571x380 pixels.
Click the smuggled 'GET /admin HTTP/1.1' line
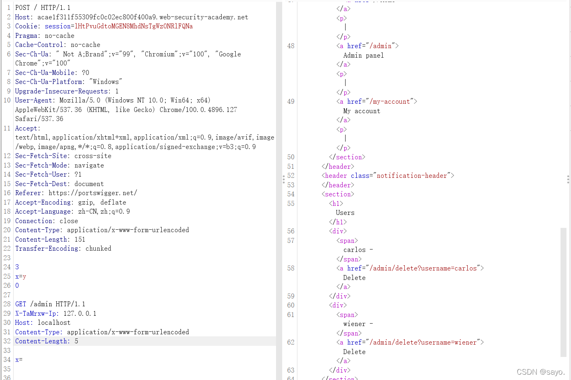pos(50,304)
